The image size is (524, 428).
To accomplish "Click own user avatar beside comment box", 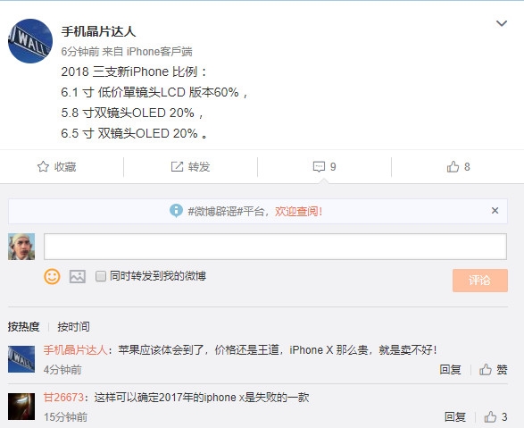I will click(21, 247).
